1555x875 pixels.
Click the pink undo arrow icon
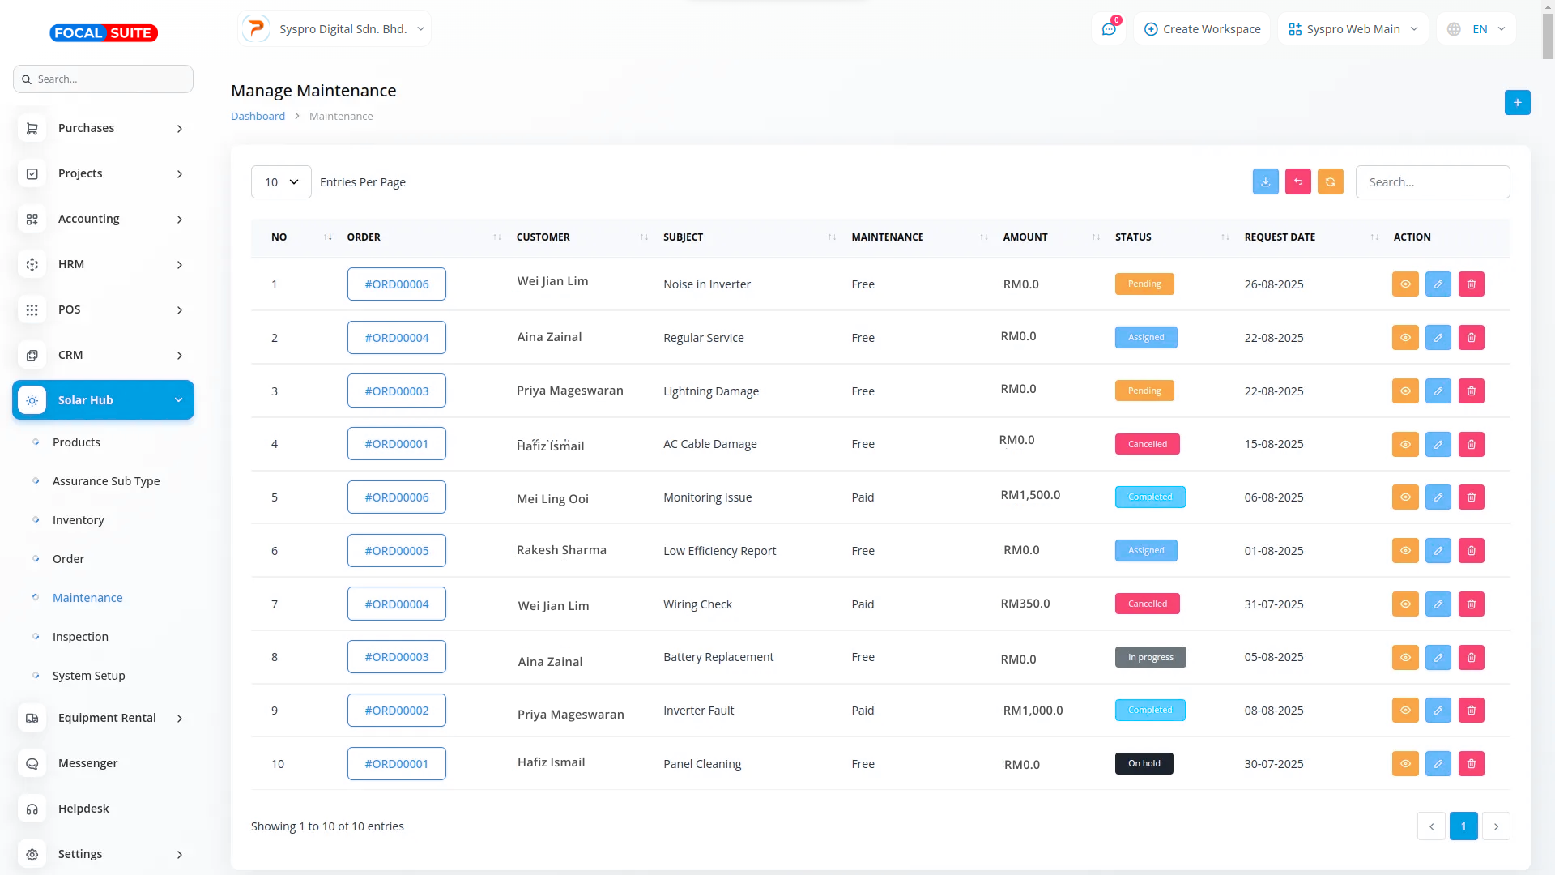(1297, 182)
